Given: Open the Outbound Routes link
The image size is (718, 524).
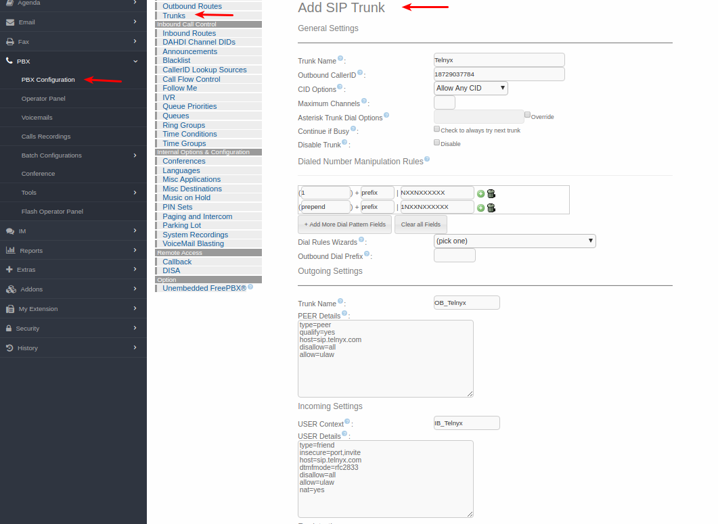Looking at the screenshot, I should (x=192, y=6).
